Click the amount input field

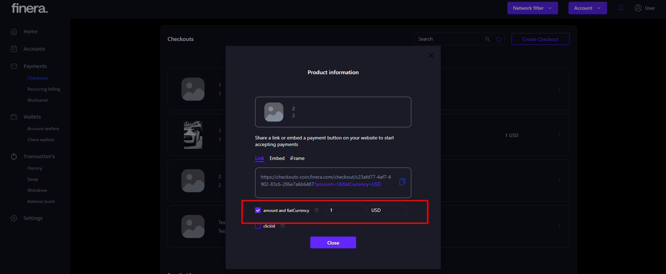345,210
